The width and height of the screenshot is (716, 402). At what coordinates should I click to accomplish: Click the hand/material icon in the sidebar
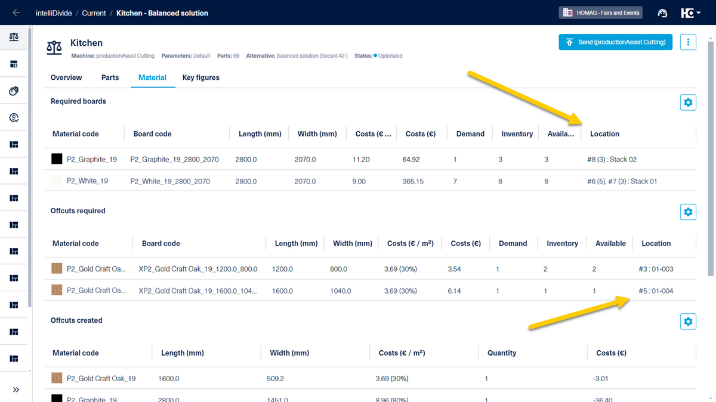coord(13,91)
